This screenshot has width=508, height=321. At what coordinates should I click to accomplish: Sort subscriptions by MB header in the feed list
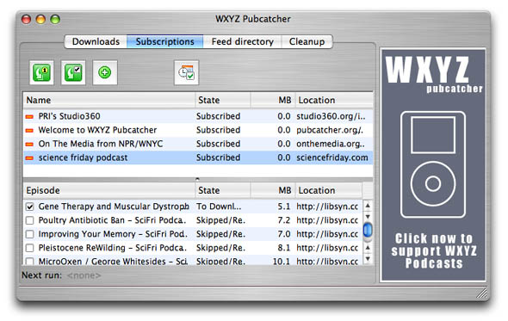273,100
